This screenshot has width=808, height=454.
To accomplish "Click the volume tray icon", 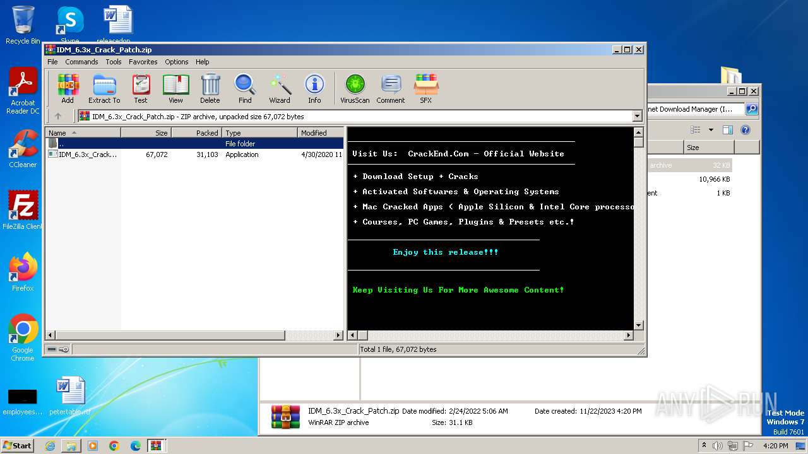I will (718, 446).
